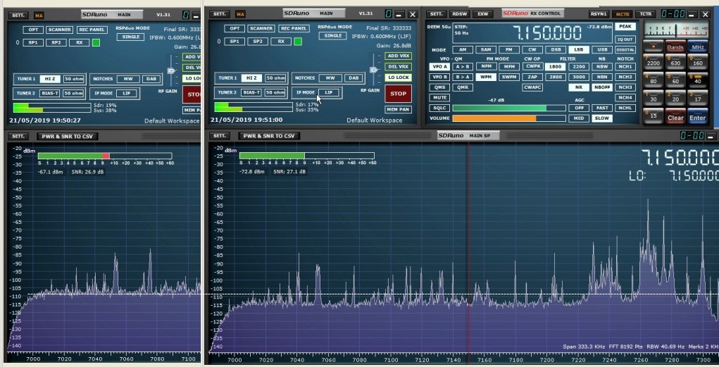This screenshot has height=367, width=719.
Task: Set filter bandwidth to 2800
Action: click(x=556, y=77)
